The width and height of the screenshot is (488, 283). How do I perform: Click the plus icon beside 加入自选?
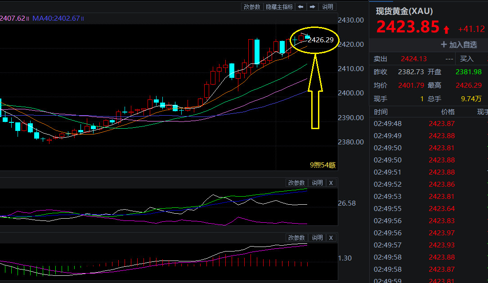pos(444,45)
